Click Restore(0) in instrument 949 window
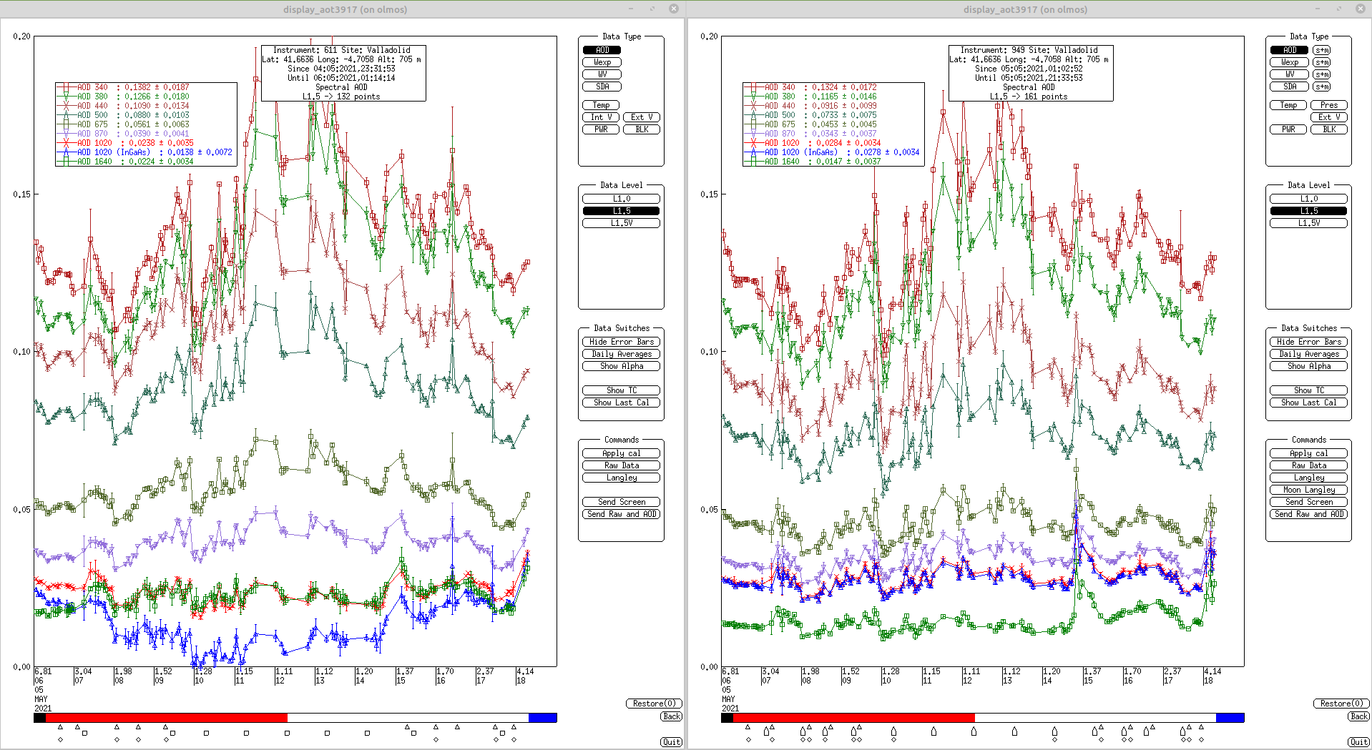This screenshot has width=1372, height=750. pyautogui.click(x=1341, y=704)
